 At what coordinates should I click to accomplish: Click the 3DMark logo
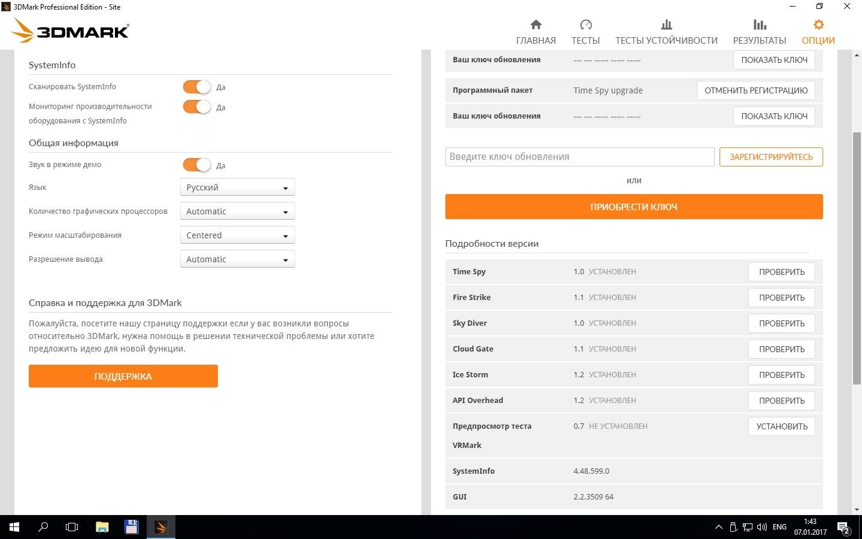coord(71,31)
